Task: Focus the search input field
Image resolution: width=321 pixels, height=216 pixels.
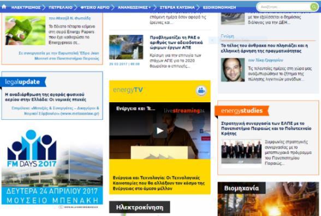Action: pos(284,7)
